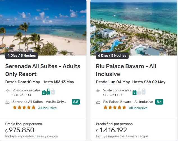Click the luggage icons on the Serenade card
Image resolution: width=178 pixels, height=141 pixels.
(x=48, y=92)
